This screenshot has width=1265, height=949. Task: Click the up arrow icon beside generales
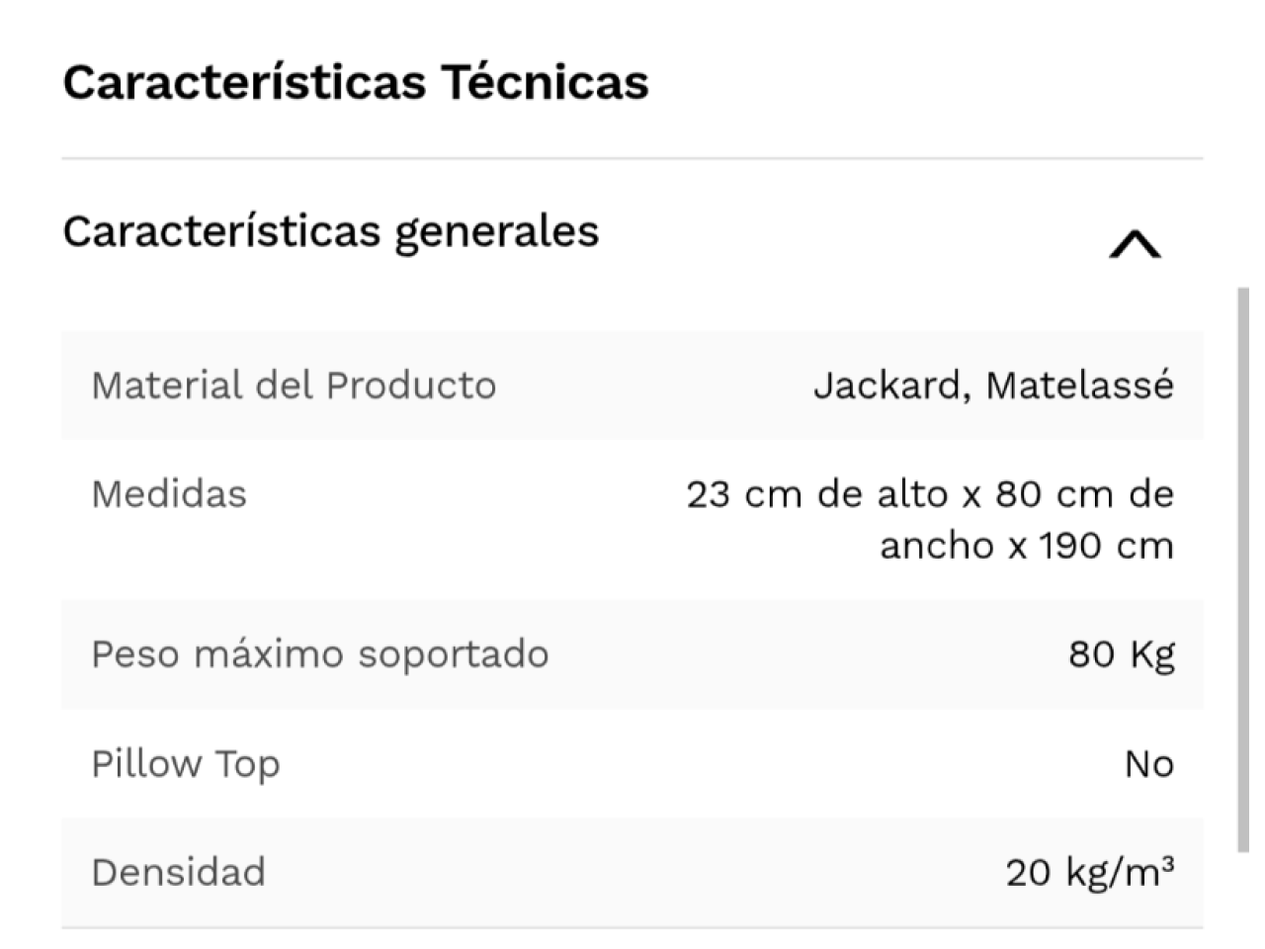(1135, 244)
